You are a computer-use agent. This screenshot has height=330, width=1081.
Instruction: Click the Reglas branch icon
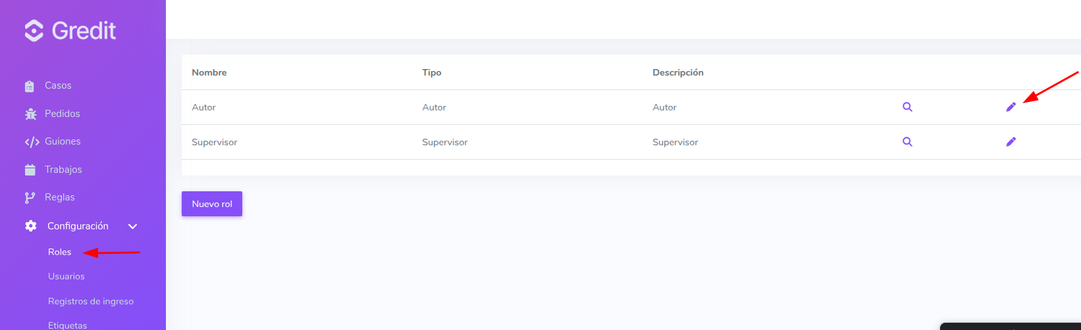pos(30,198)
